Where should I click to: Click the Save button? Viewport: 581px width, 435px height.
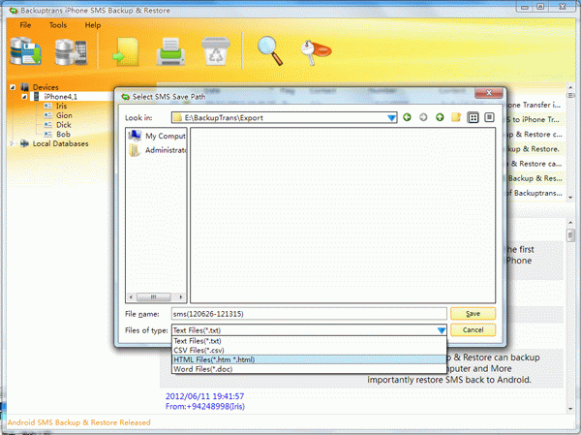(473, 314)
